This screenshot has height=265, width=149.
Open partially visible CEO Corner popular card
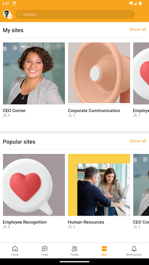point(141,185)
